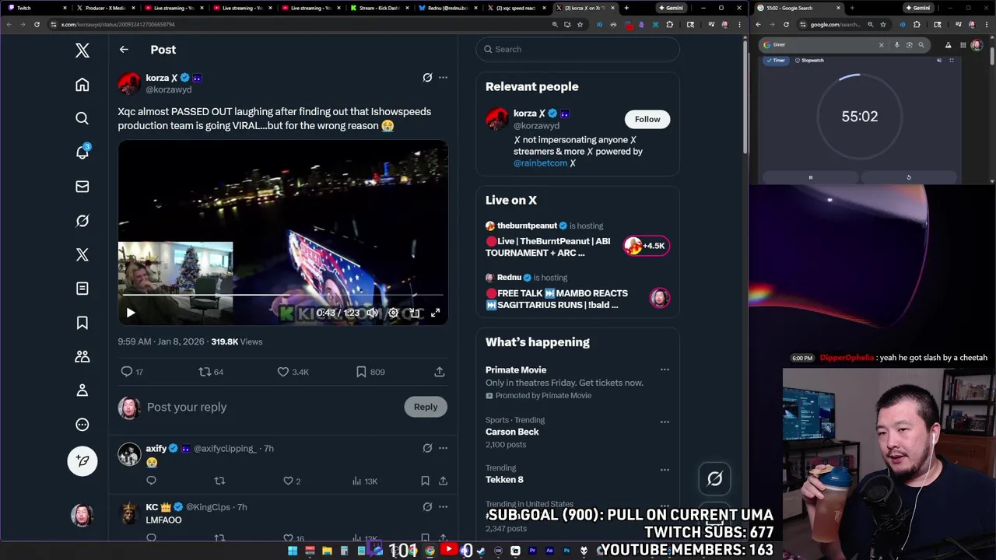Reset the Google timer

(908, 177)
